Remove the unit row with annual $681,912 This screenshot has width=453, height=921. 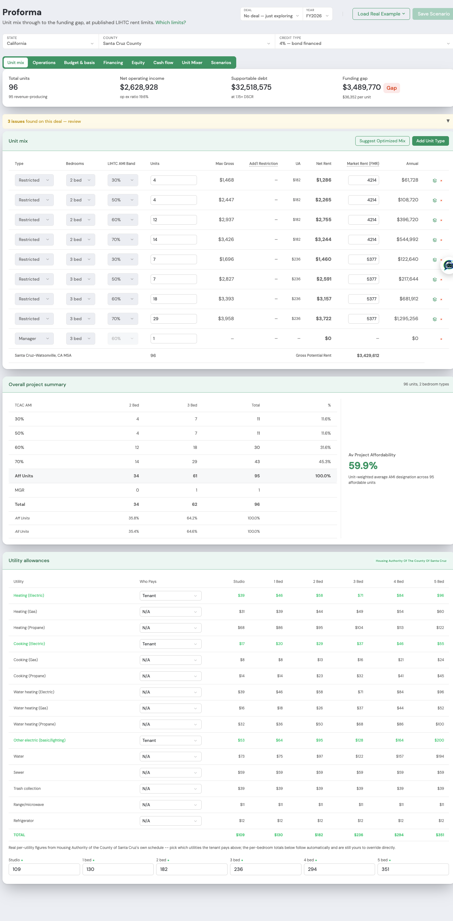(441, 299)
